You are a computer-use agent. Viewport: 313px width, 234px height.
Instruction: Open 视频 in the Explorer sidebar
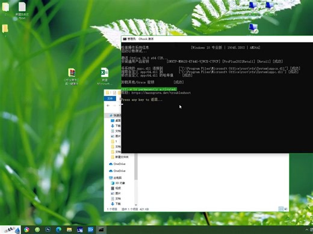(x=116, y=188)
